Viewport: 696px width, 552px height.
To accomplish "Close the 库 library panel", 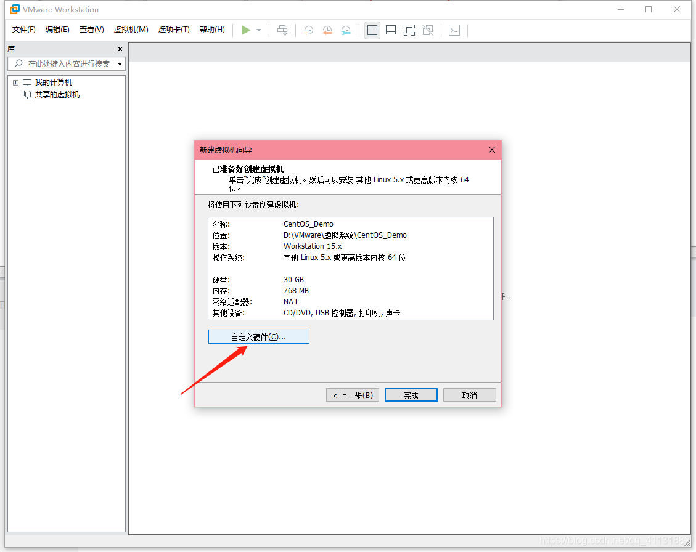I will click(x=120, y=49).
